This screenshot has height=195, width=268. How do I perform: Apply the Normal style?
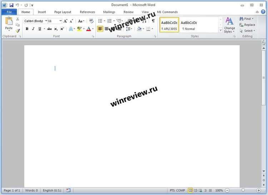[189, 25]
